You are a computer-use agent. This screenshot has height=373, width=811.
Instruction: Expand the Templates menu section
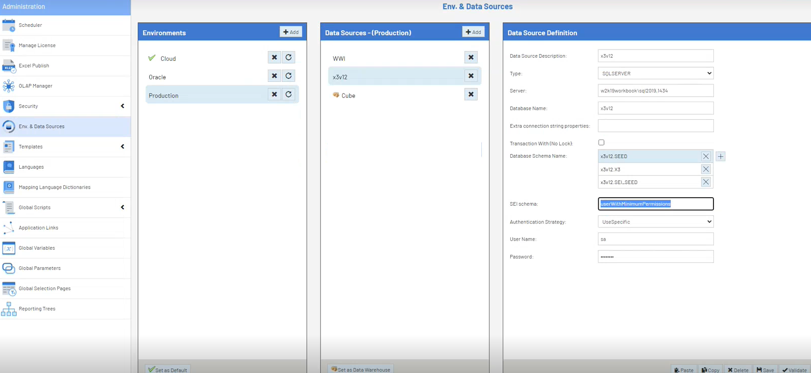pyautogui.click(x=122, y=147)
